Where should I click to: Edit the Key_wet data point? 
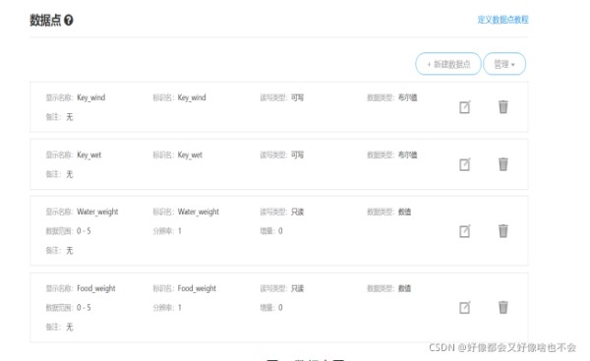(x=465, y=164)
